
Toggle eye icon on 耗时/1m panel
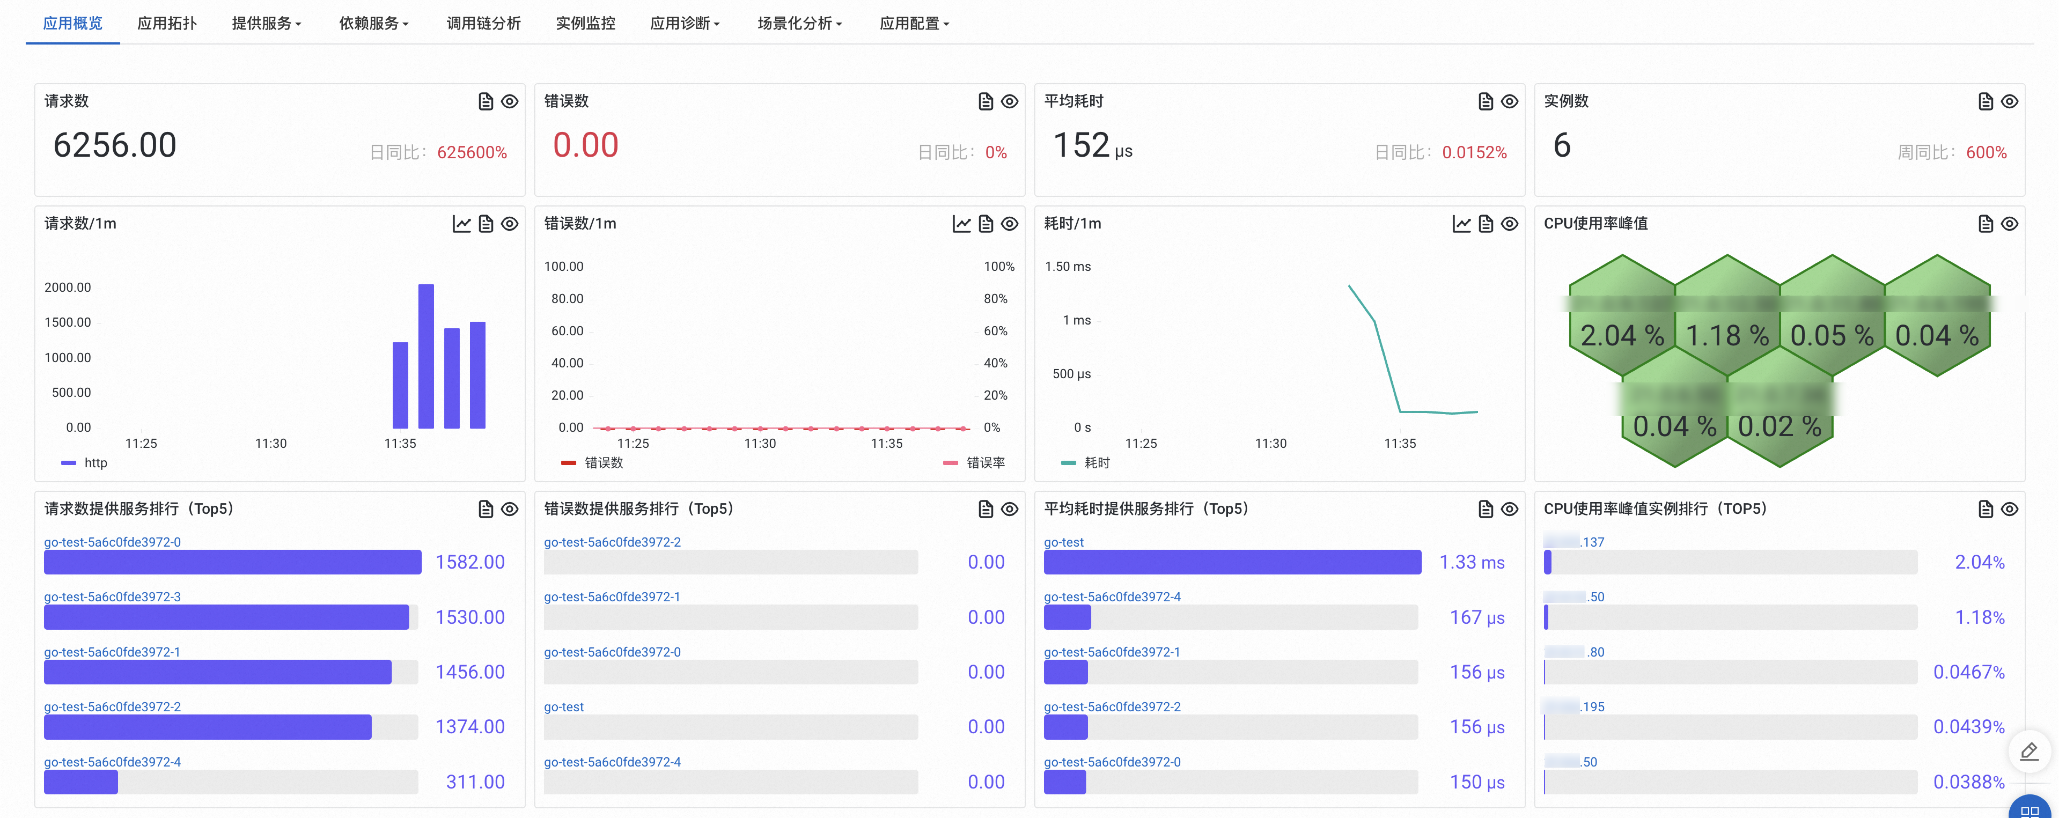pos(1509,224)
